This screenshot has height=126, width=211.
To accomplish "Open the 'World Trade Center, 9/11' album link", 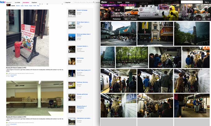I will [x=84, y=70].
